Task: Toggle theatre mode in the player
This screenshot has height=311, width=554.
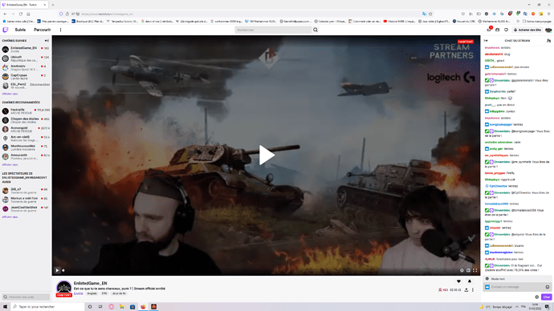Action: (x=468, y=270)
